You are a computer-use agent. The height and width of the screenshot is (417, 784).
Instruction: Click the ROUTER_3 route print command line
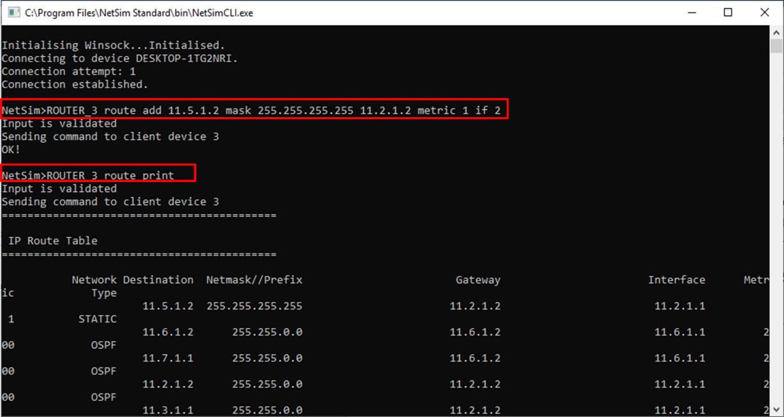click(x=98, y=175)
